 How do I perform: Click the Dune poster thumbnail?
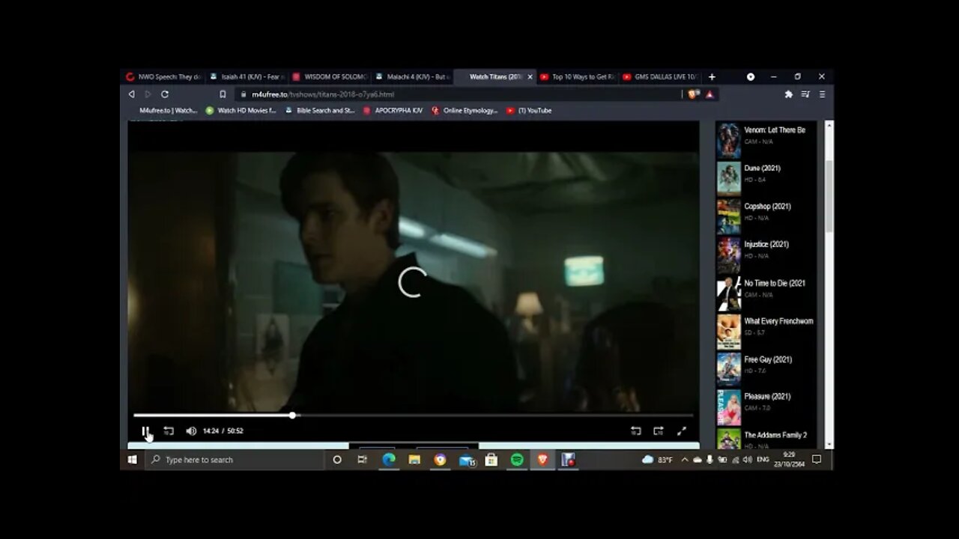tap(728, 178)
